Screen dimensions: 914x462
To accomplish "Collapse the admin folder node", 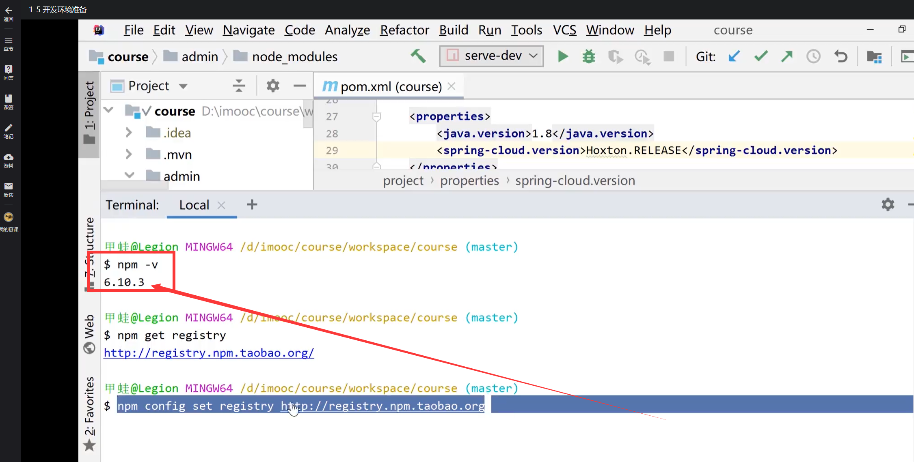I will click(x=129, y=175).
